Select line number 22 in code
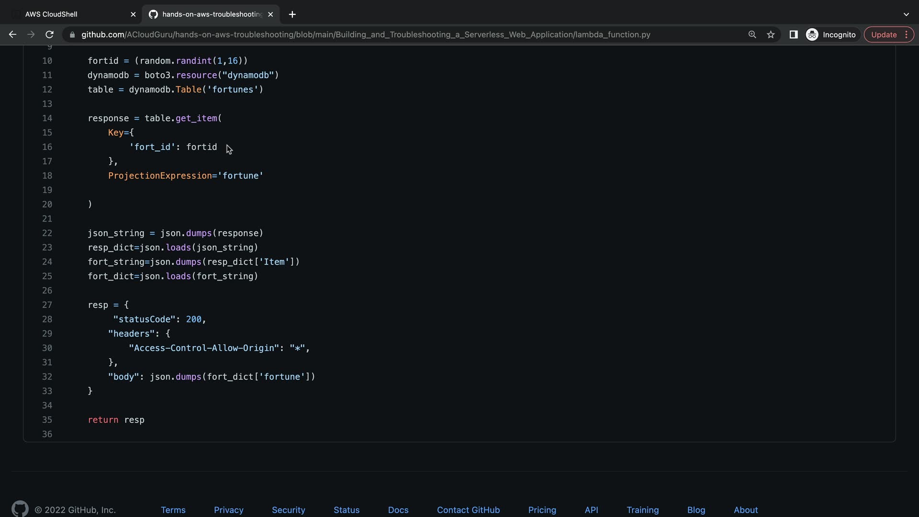This screenshot has width=919, height=517. click(x=47, y=233)
